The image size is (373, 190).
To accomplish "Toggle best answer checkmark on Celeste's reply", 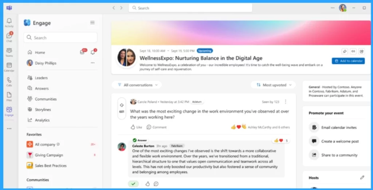I will click(x=133, y=183).
